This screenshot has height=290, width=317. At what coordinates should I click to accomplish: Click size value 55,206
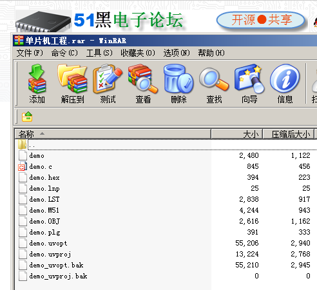point(247,243)
